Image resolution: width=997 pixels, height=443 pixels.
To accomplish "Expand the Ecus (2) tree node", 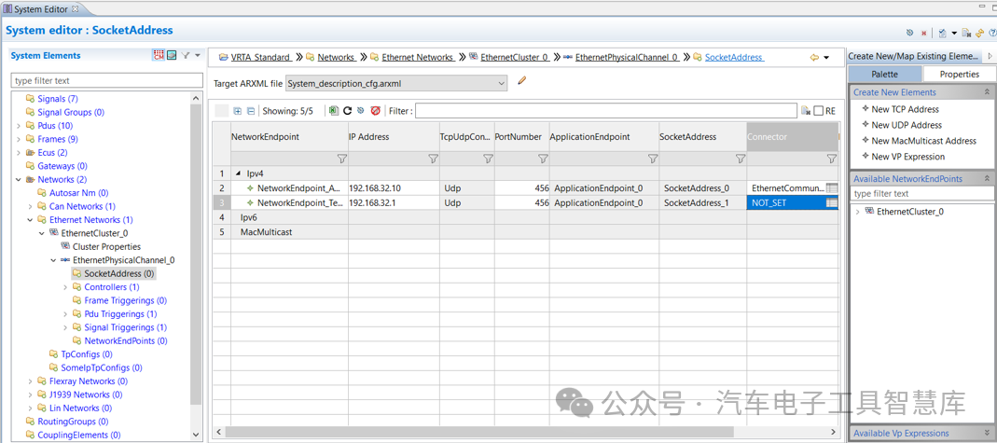I will pyautogui.click(x=19, y=153).
